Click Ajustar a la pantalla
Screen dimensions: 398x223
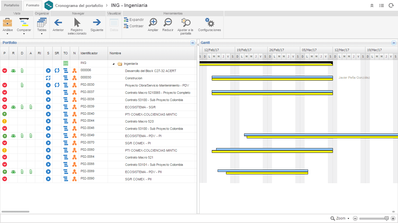click(185, 26)
